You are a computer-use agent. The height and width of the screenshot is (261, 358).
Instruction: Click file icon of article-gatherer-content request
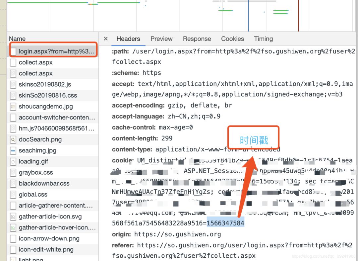(x=13, y=206)
